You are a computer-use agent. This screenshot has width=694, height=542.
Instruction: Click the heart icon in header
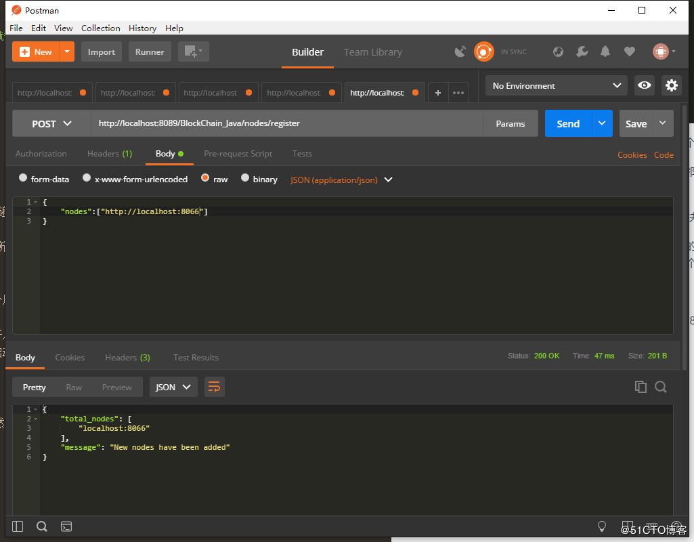pos(630,51)
